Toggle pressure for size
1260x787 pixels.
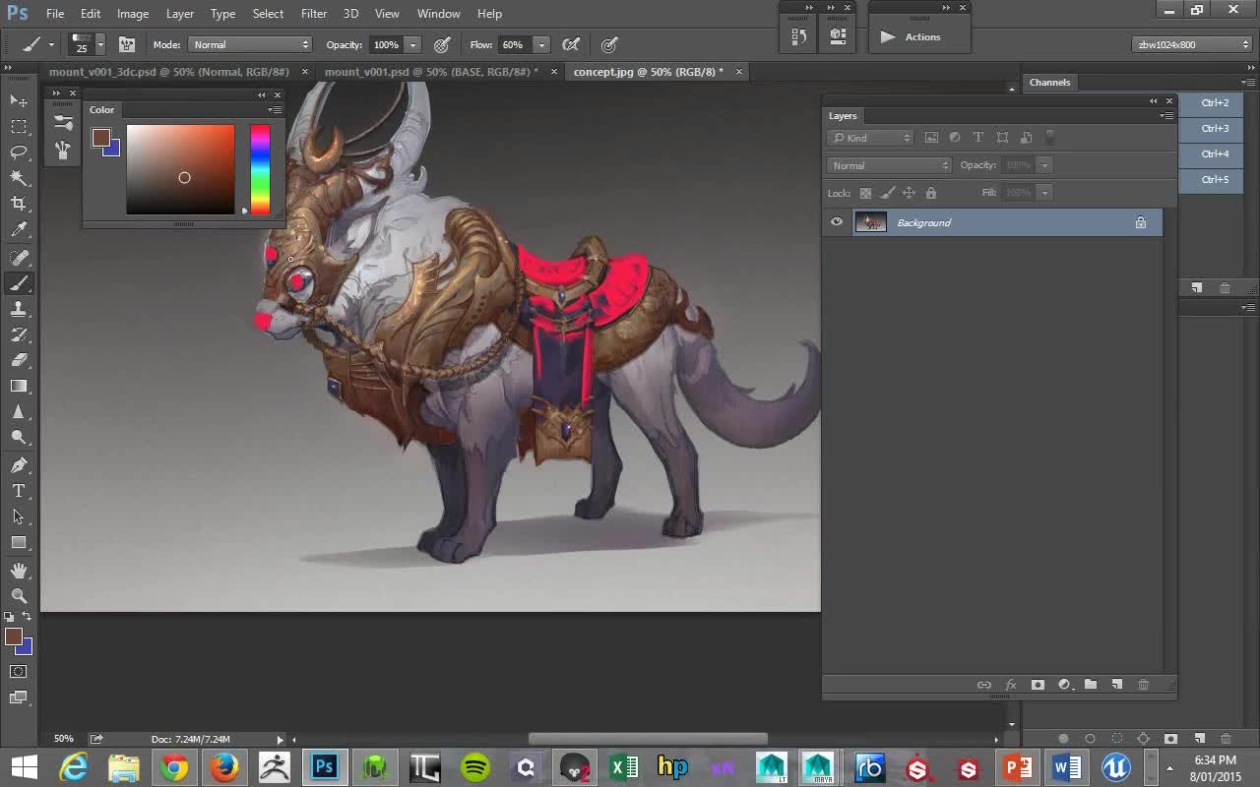coord(610,44)
